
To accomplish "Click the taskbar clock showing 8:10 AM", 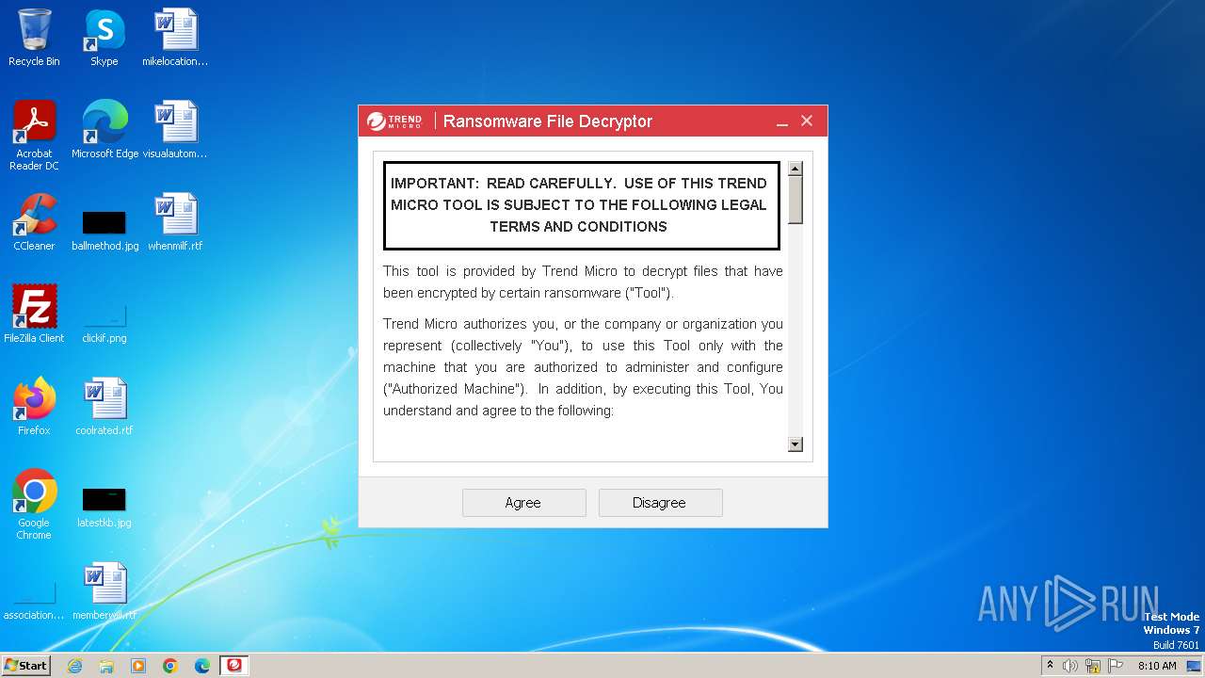I will click(x=1157, y=666).
